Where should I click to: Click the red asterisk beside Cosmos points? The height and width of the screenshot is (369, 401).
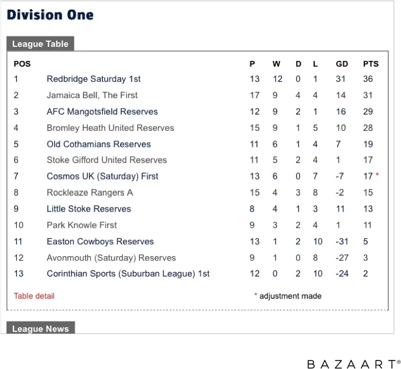coord(377,175)
